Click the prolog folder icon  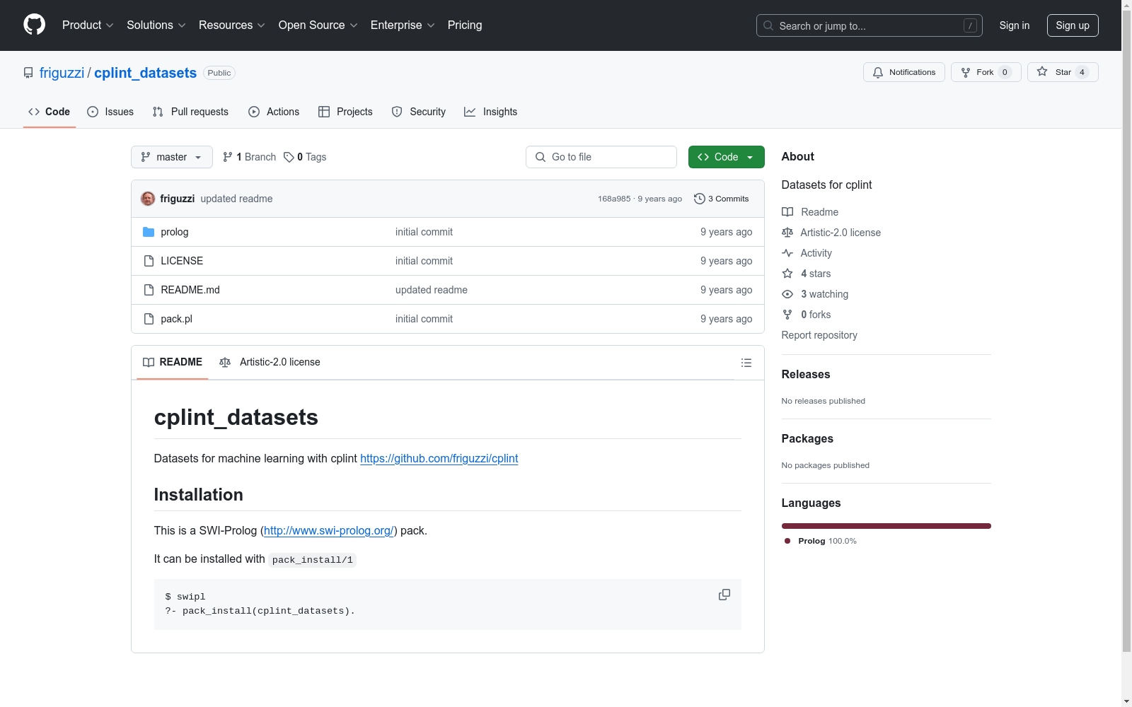coord(149,232)
